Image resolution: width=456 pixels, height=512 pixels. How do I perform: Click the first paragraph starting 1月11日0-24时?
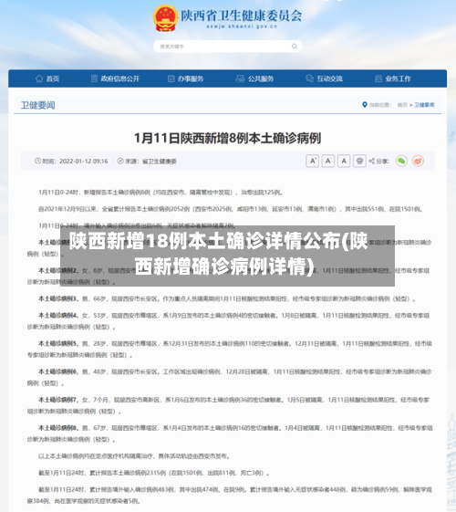tap(161, 193)
